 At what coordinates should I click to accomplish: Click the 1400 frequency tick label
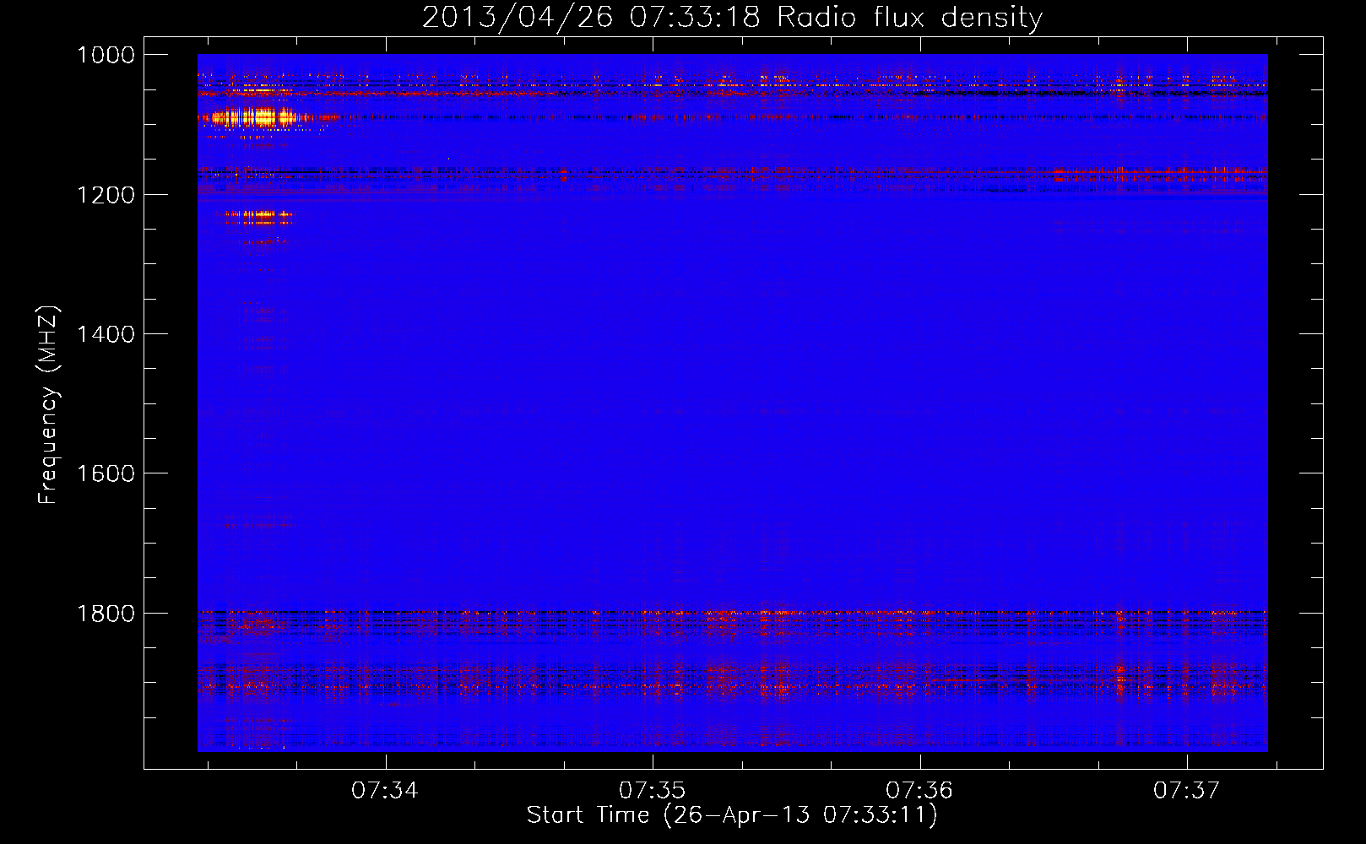106,334
